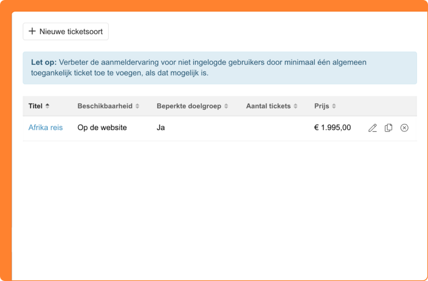Viewport: 428px width, 281px height.
Task: Edit the Afrika reis ticket with pencil icon
Action: pos(372,128)
